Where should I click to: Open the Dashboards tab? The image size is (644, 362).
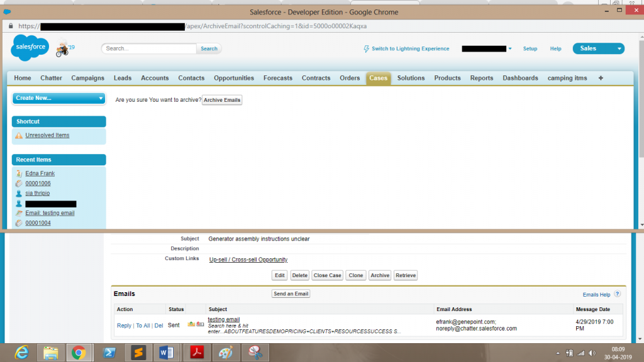(520, 78)
